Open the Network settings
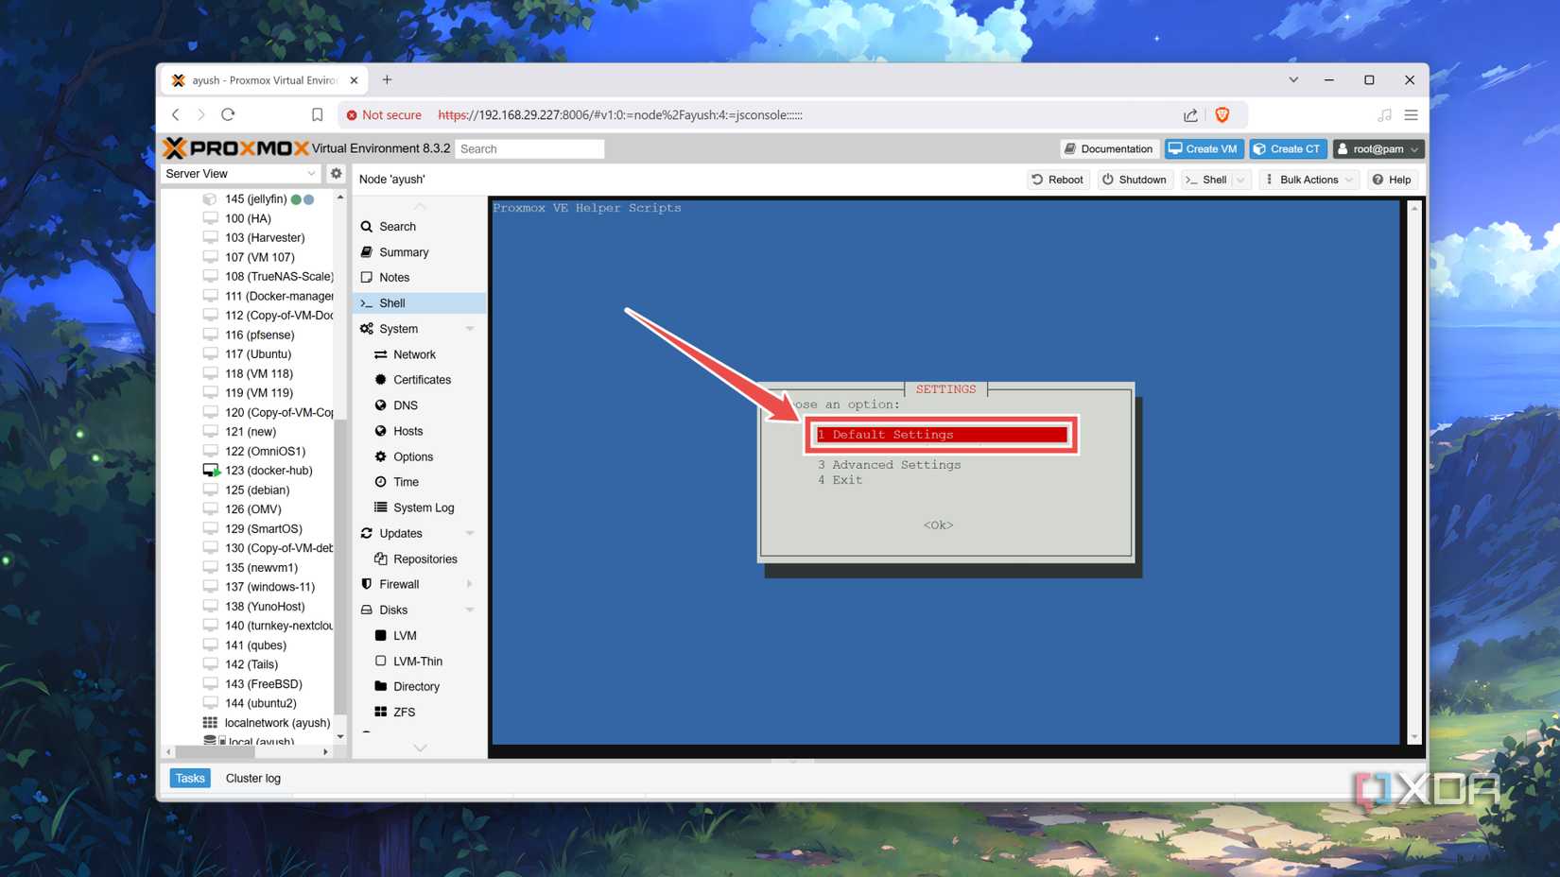The width and height of the screenshot is (1560, 877). (414, 354)
